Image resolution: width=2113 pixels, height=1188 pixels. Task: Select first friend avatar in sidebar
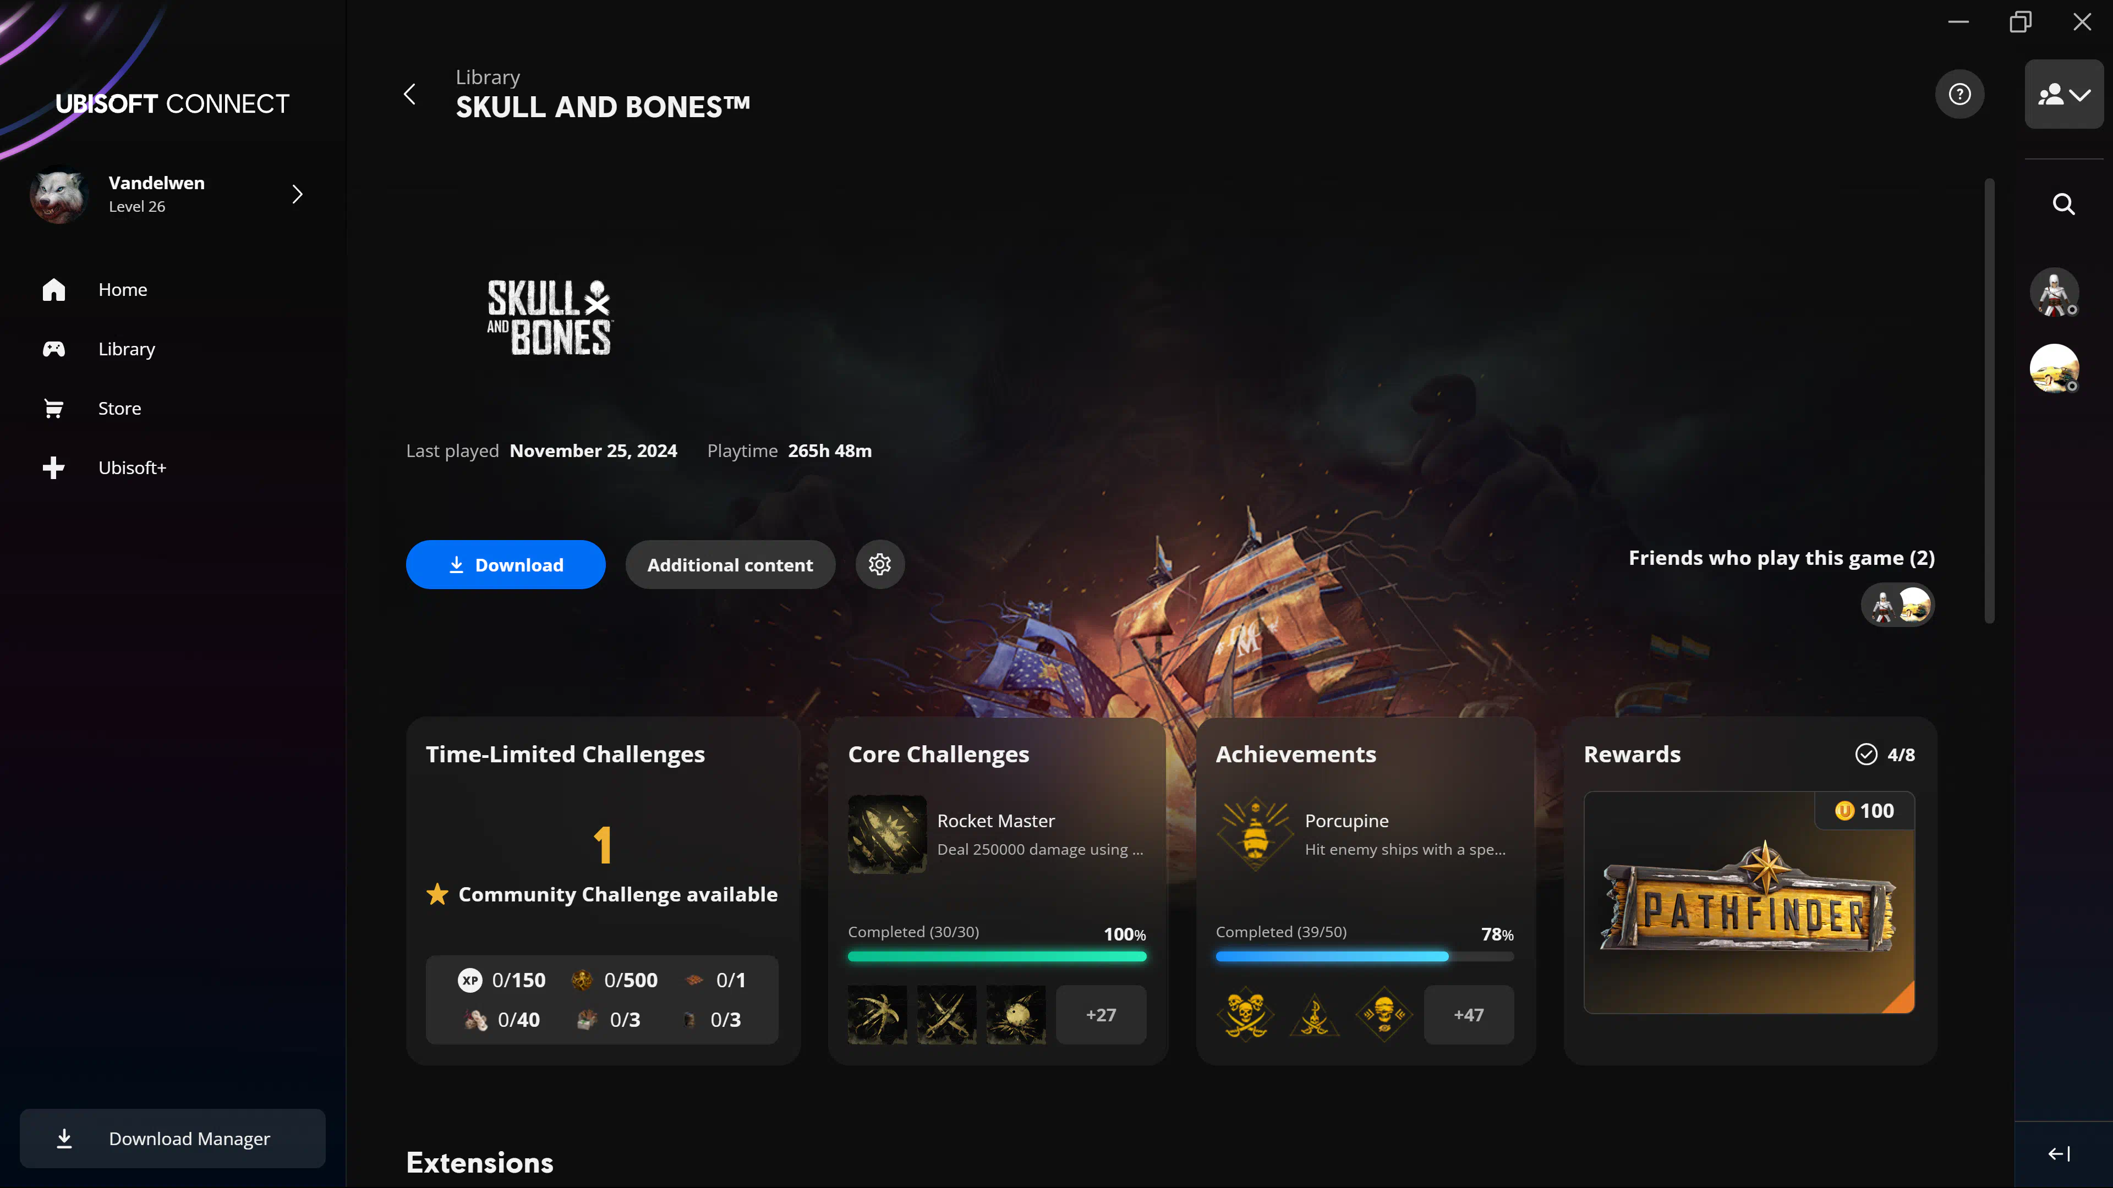(2053, 292)
